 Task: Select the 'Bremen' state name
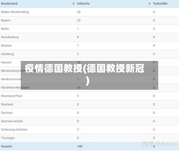[x=6, y=46]
